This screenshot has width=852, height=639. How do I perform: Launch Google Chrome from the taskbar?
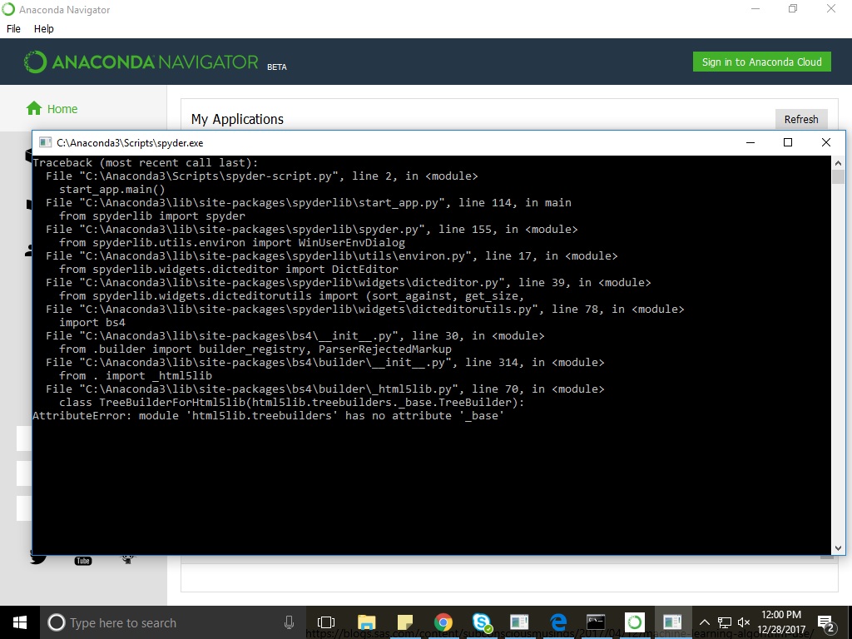[x=443, y=622]
